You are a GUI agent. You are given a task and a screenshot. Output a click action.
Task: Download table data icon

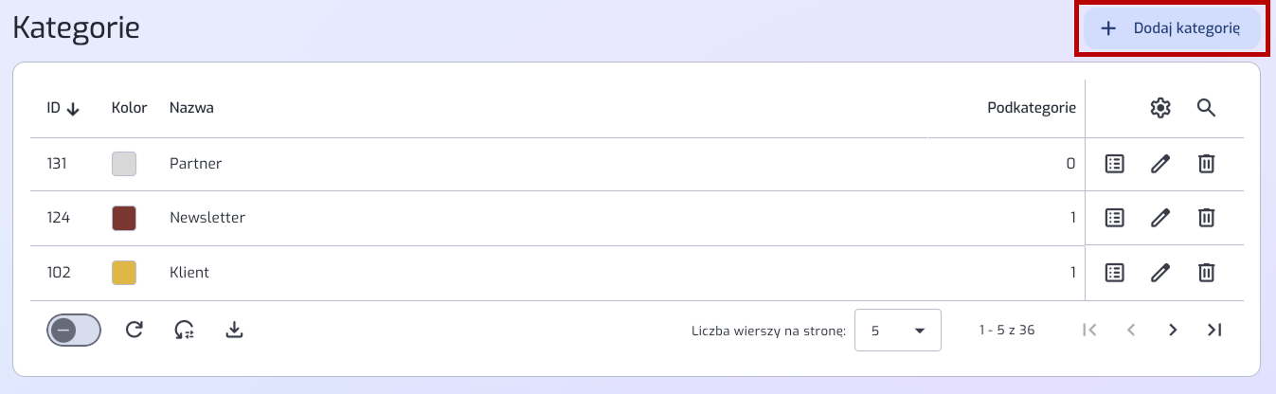(x=235, y=330)
